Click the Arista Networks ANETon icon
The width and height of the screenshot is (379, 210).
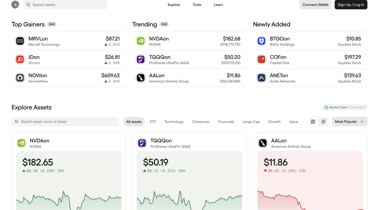[x=261, y=78]
